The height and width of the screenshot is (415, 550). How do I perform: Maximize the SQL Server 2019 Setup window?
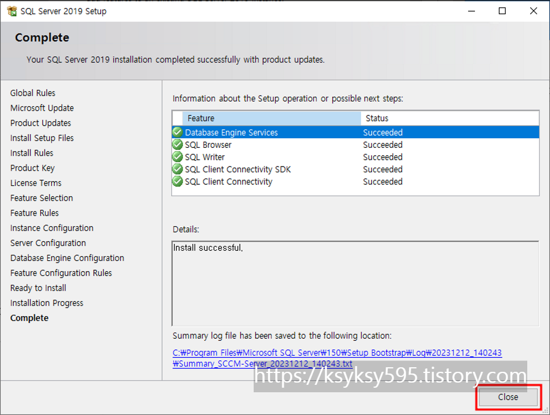tap(502, 11)
